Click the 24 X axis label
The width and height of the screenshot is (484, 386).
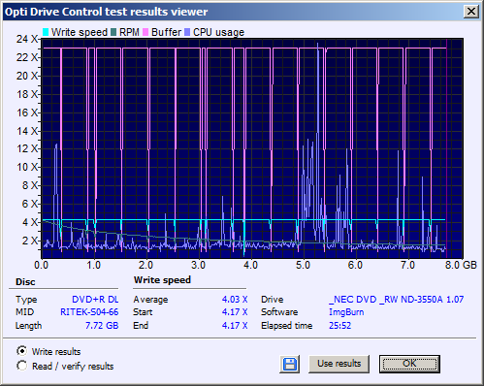tap(27, 39)
